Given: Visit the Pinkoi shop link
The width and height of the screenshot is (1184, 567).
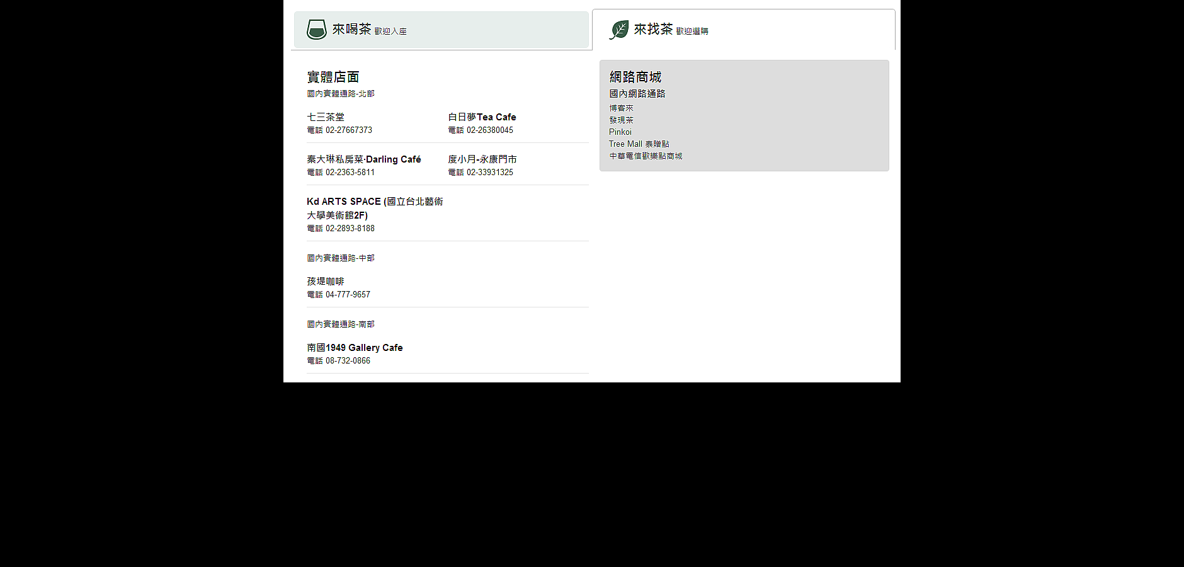Looking at the screenshot, I should (620, 132).
